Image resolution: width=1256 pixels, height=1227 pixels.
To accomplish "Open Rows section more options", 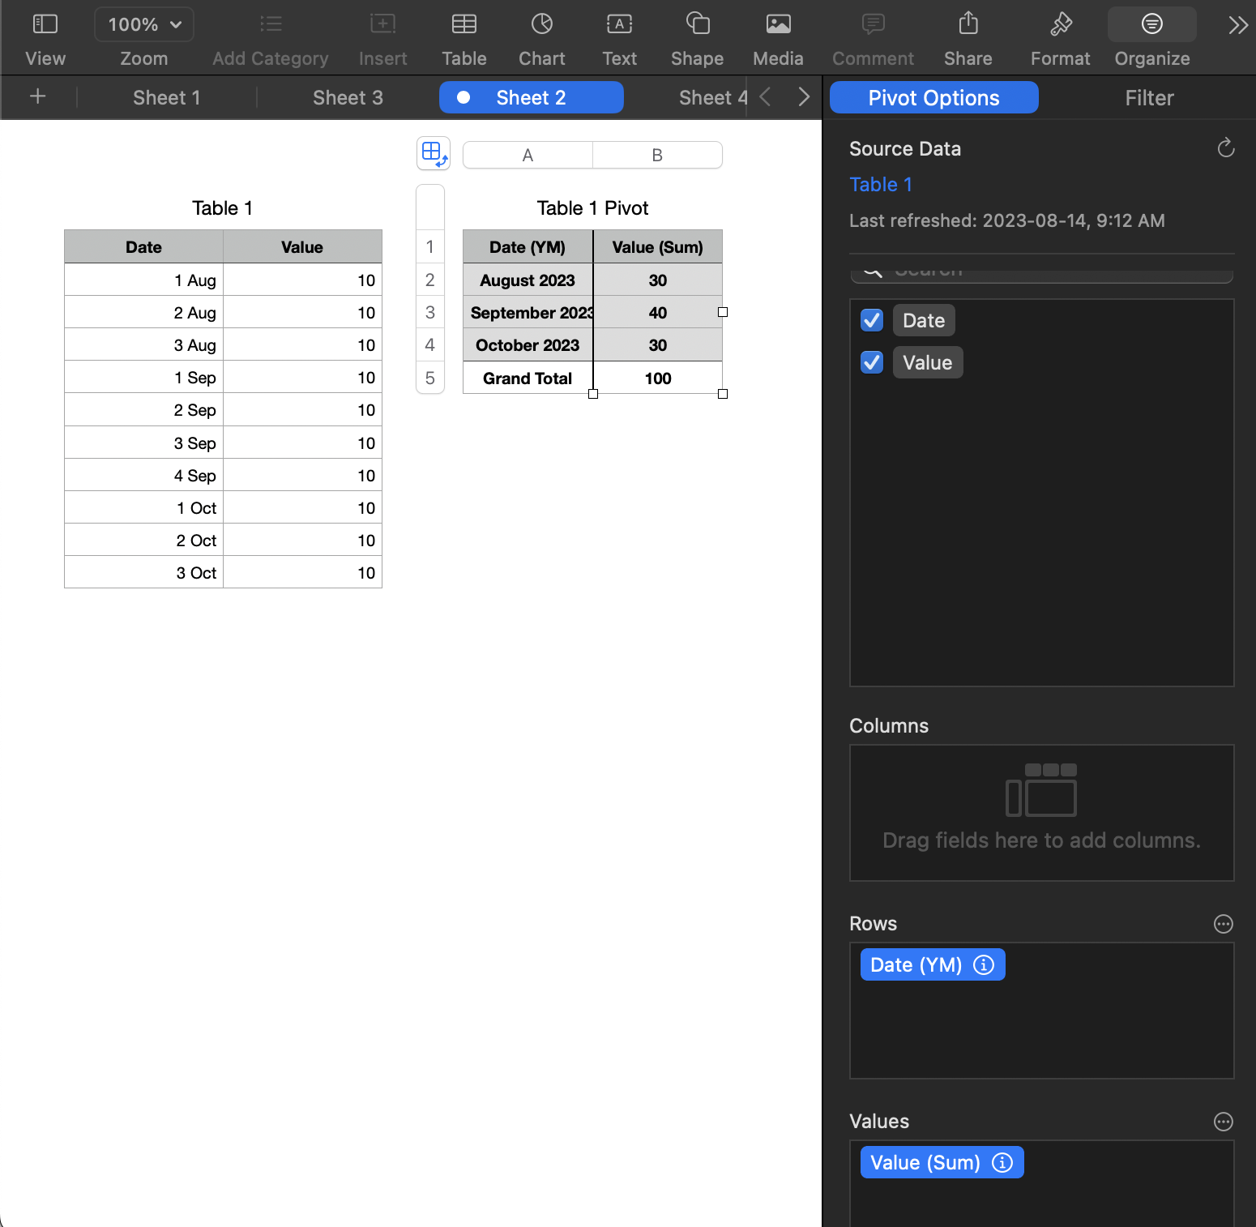I will (1224, 924).
